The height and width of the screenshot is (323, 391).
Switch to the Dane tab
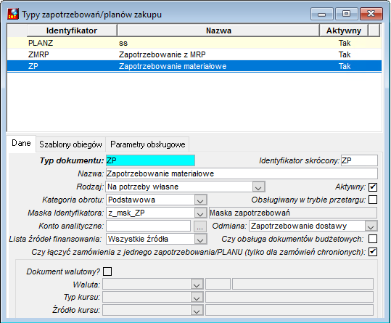point(21,143)
